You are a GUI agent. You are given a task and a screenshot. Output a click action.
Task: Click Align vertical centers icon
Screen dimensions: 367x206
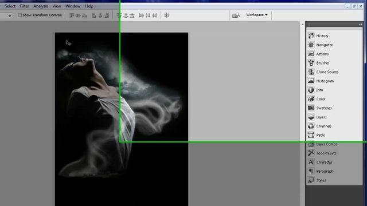pyautogui.click(x=78, y=15)
